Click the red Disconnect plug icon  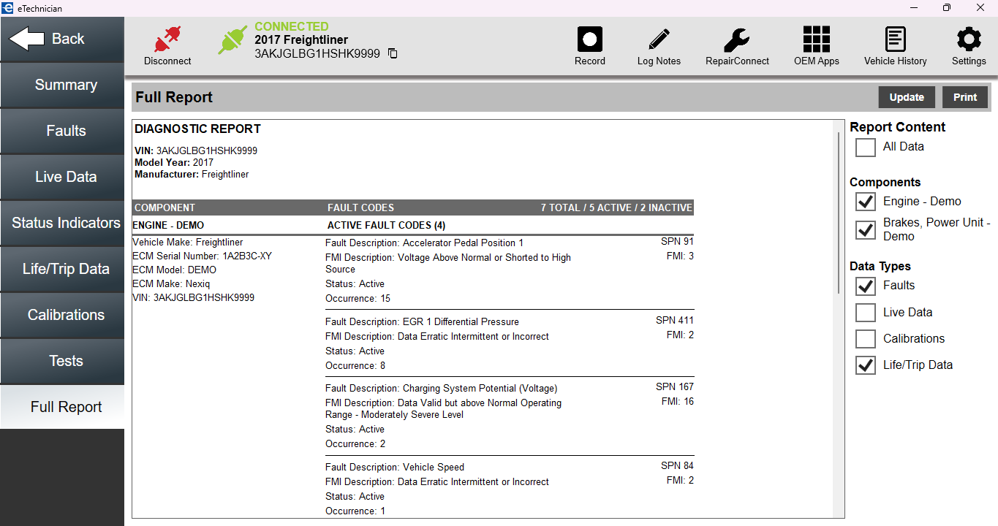point(167,39)
